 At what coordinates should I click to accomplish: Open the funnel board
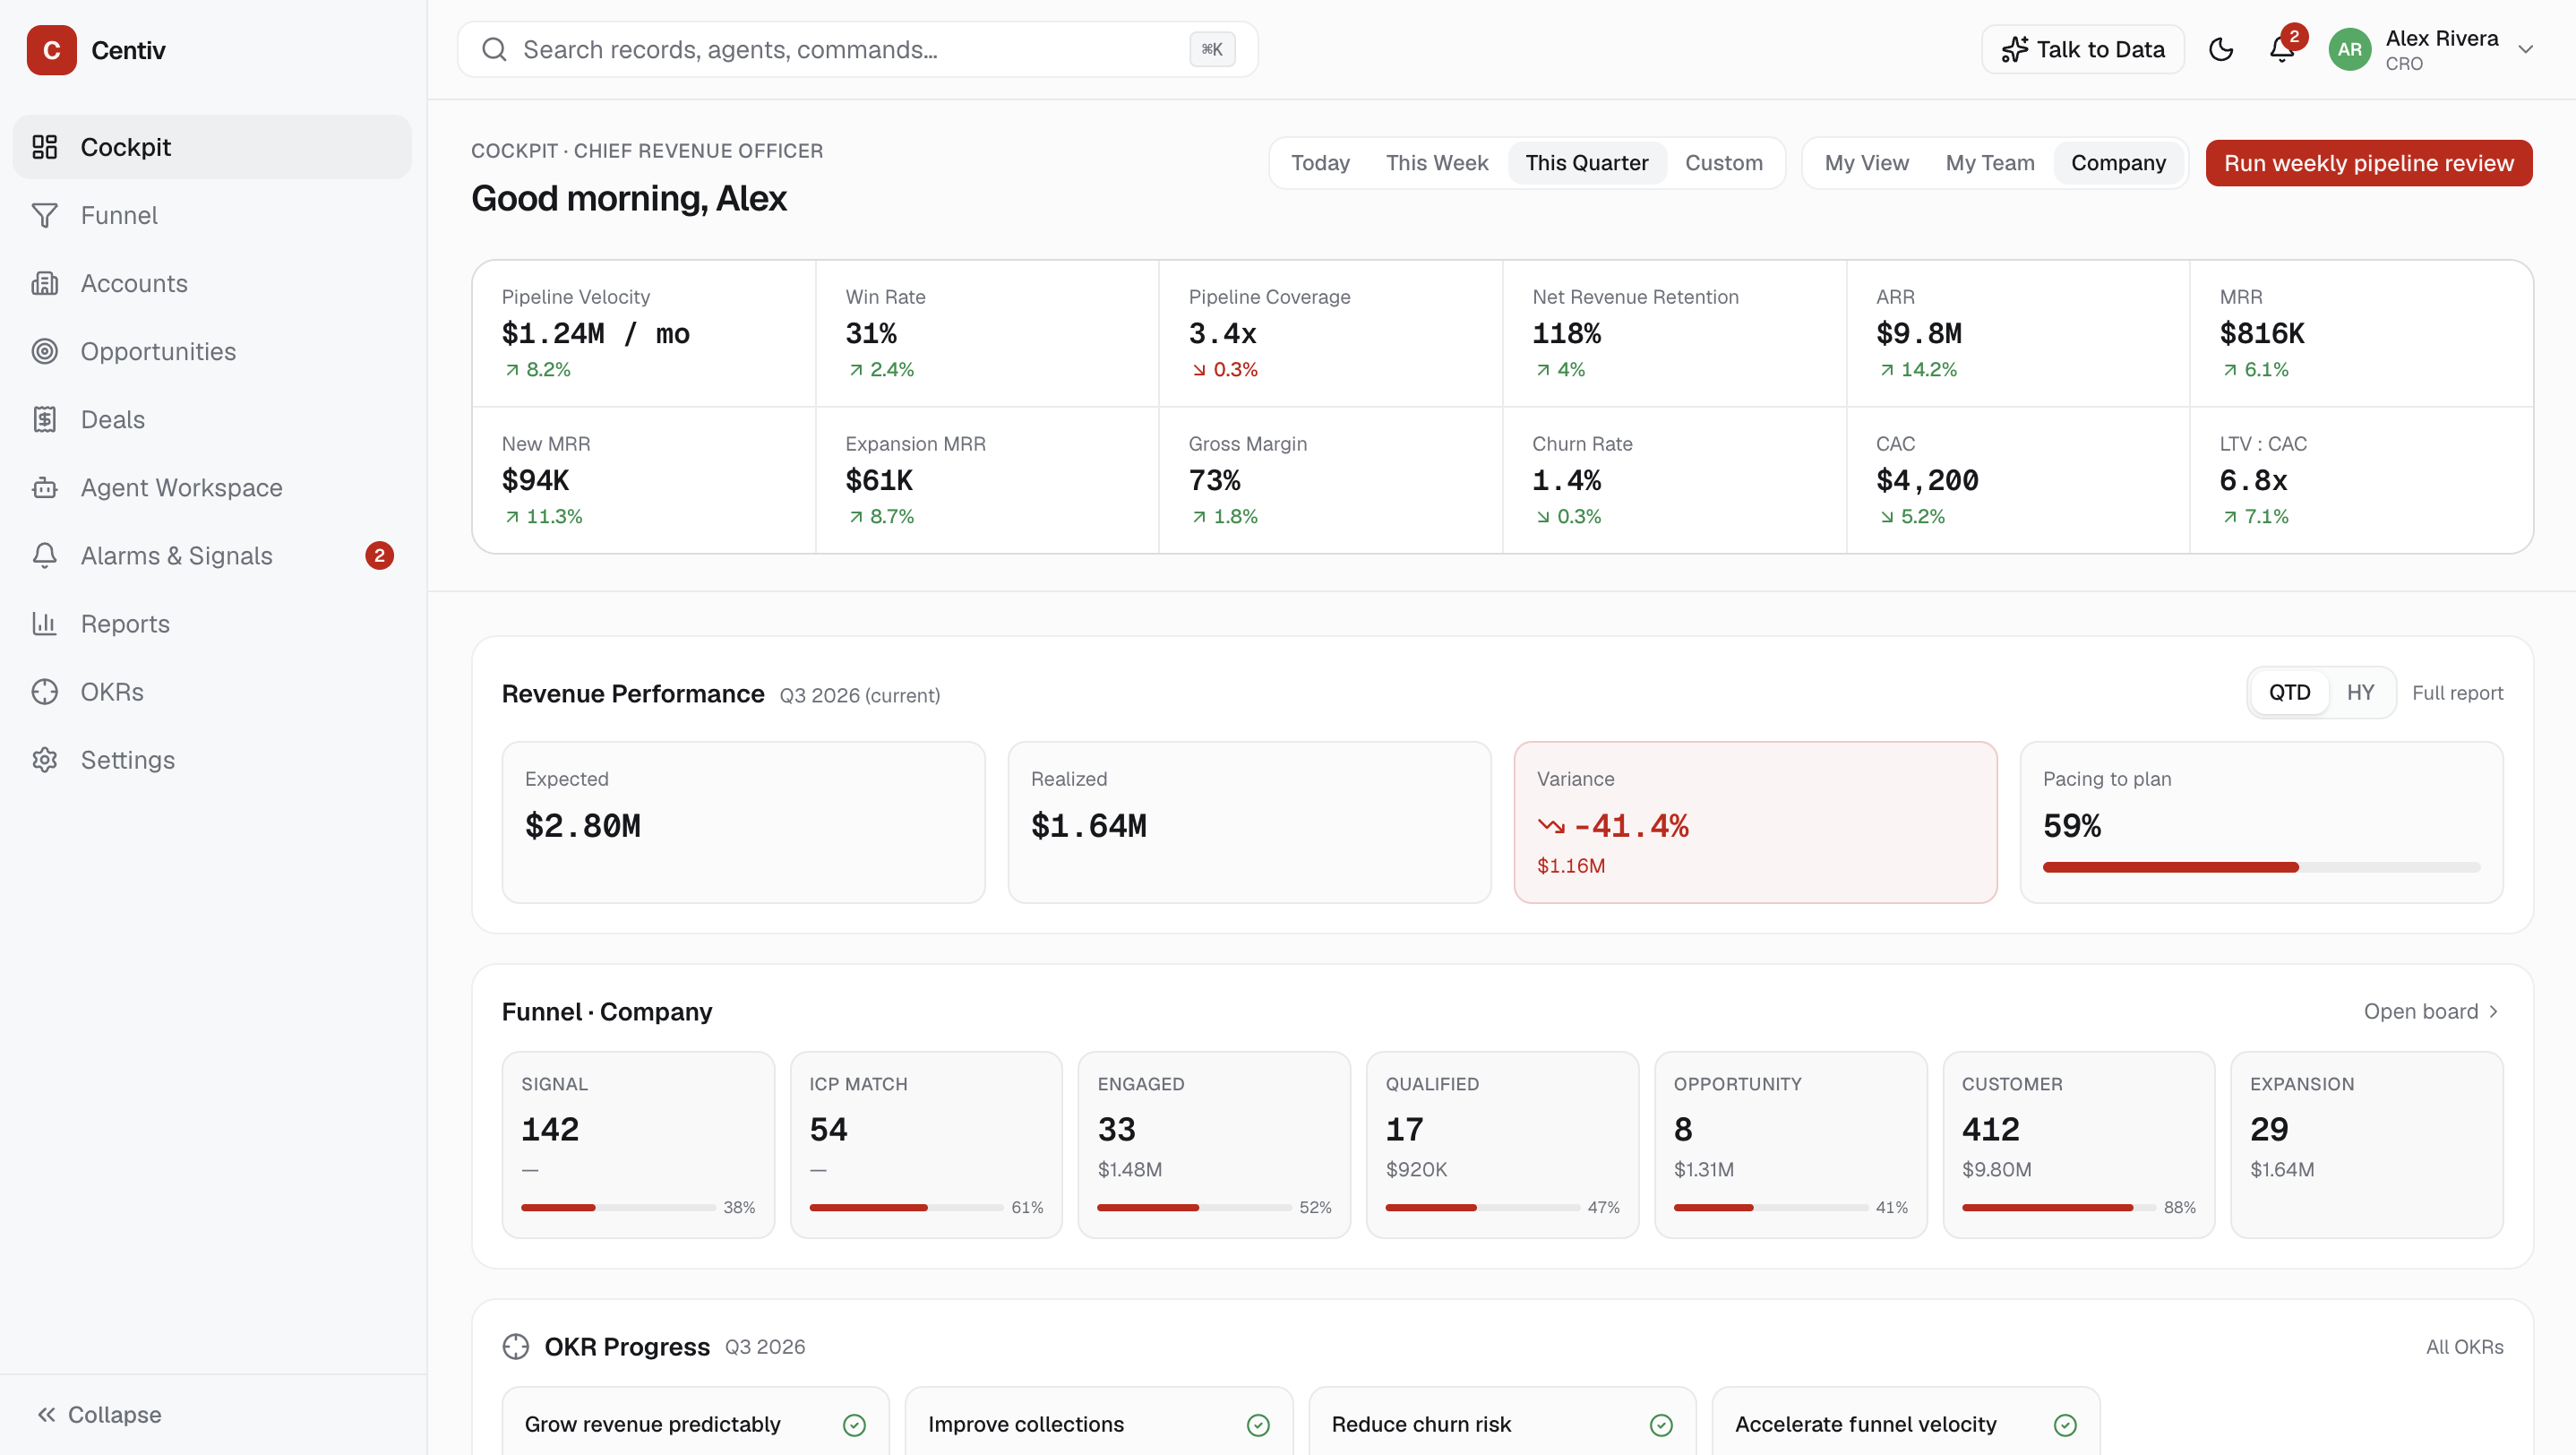click(2432, 1011)
